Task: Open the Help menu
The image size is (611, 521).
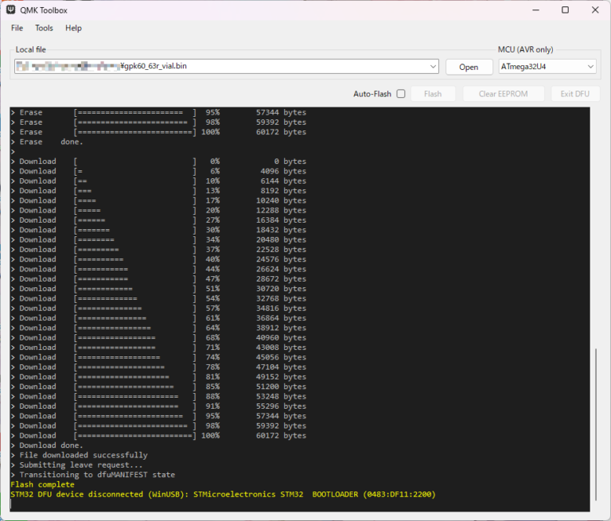Action: coord(73,28)
